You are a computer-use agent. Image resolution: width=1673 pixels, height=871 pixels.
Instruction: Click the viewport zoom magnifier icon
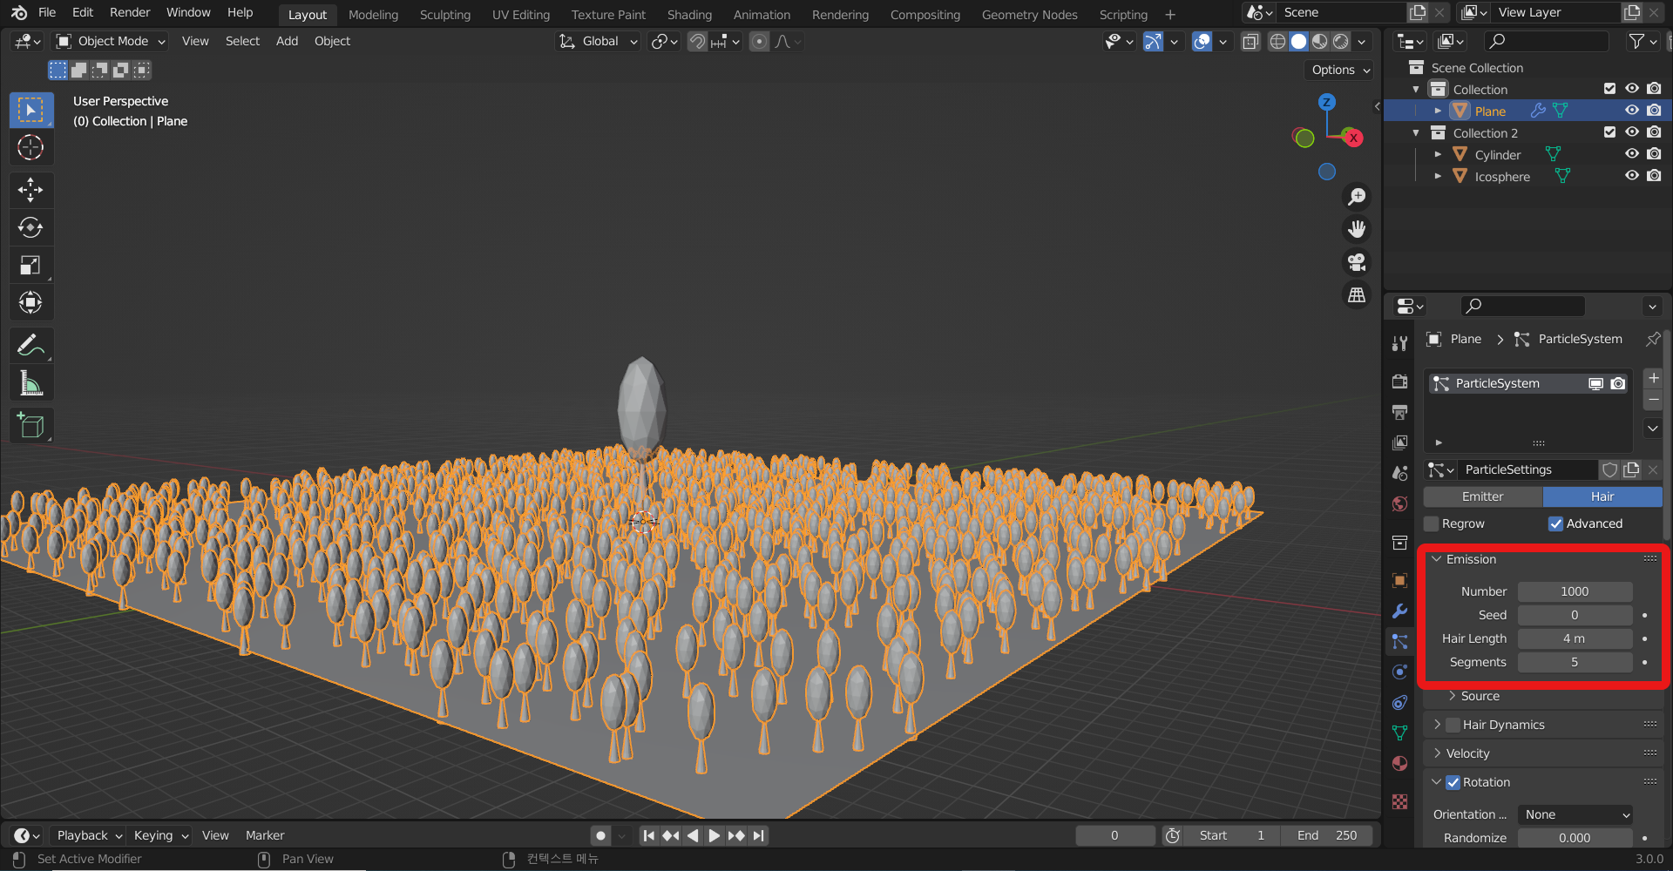pyautogui.click(x=1357, y=197)
